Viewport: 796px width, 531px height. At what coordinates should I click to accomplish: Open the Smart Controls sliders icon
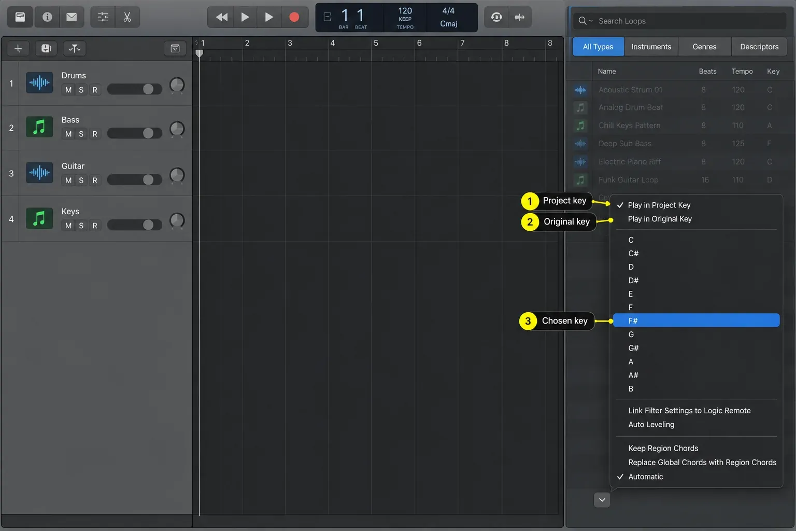(103, 17)
